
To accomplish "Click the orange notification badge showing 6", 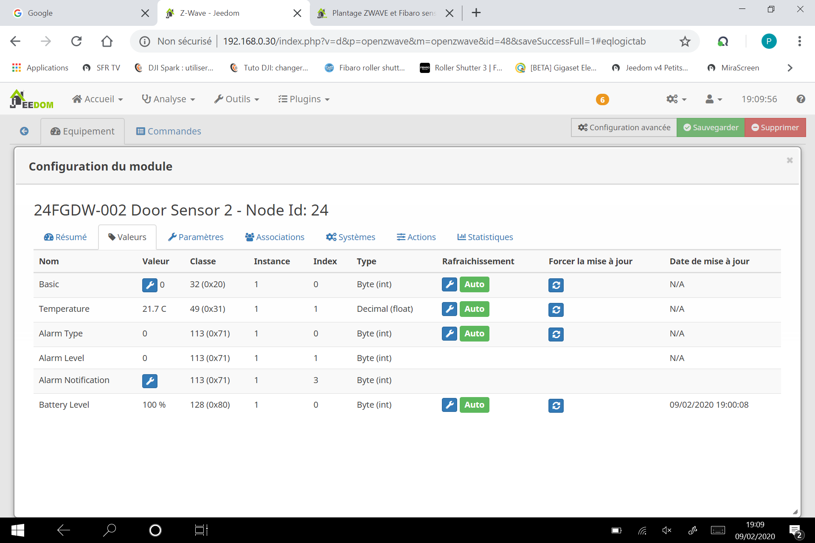I will coord(602,100).
